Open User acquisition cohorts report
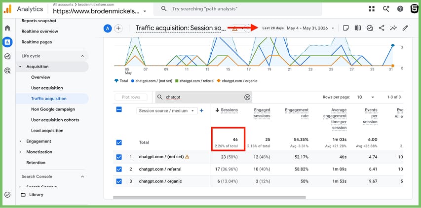The height and width of the screenshot is (208, 421). [x=55, y=120]
